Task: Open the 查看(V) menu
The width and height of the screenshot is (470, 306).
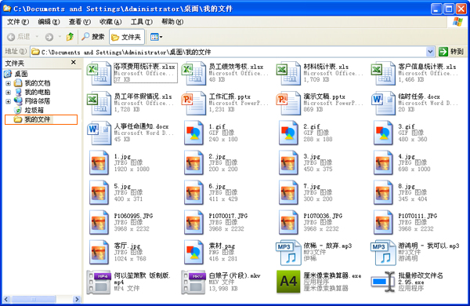Action: click(79, 22)
